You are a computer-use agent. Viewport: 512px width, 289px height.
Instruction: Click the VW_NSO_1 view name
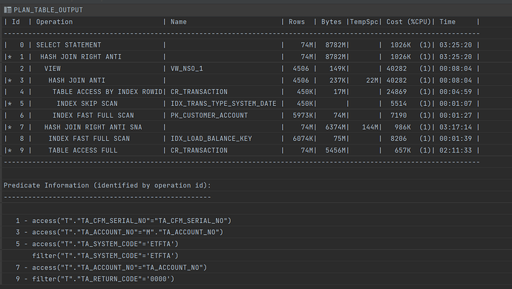coord(187,68)
